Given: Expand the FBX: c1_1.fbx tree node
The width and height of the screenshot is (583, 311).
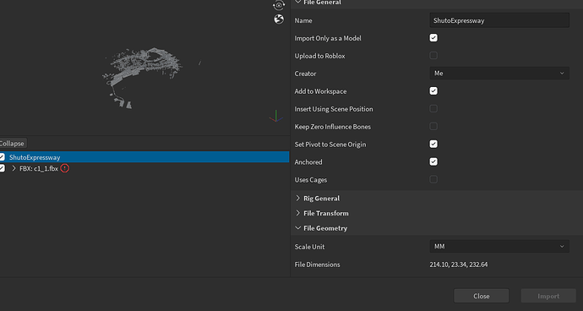Looking at the screenshot, I should point(14,168).
